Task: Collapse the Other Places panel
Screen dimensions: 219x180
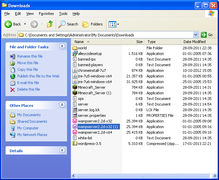Action: 62,105
